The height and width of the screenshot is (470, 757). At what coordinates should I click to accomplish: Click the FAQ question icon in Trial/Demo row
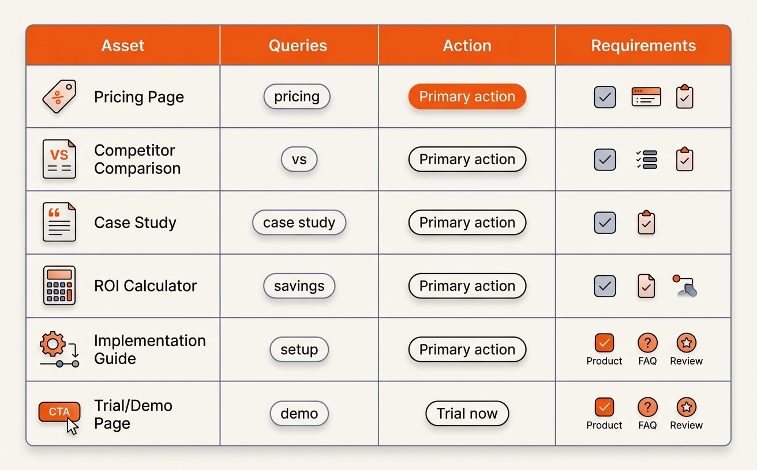tap(647, 407)
